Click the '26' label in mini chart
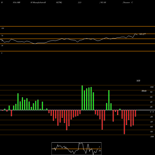This screenshot has height=155, width=155. pos(100,151)
